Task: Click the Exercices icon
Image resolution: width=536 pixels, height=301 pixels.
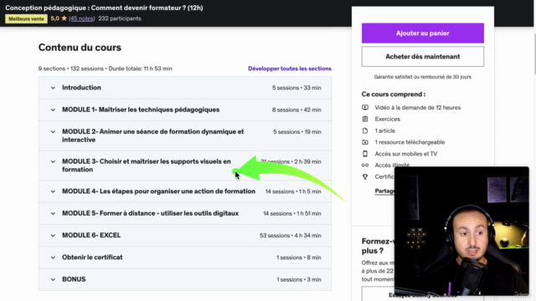Action: coord(365,119)
